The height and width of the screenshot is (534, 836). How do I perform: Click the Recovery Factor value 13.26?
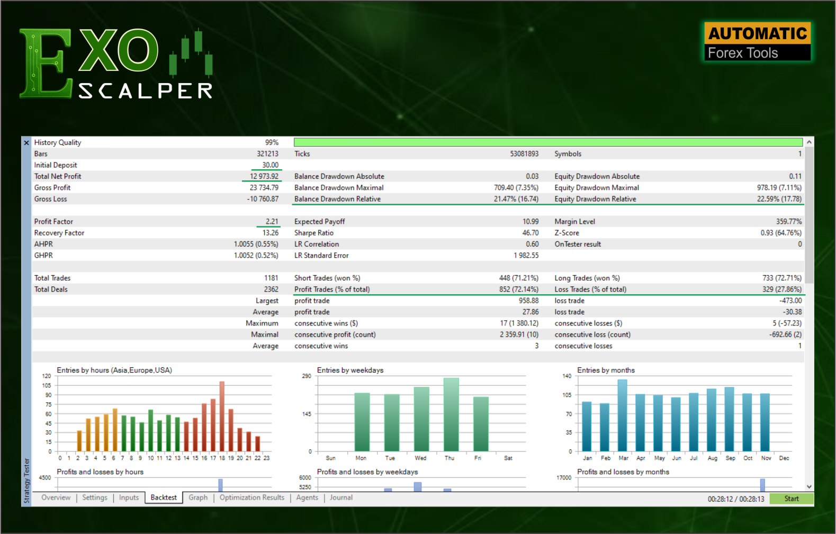coord(271,233)
